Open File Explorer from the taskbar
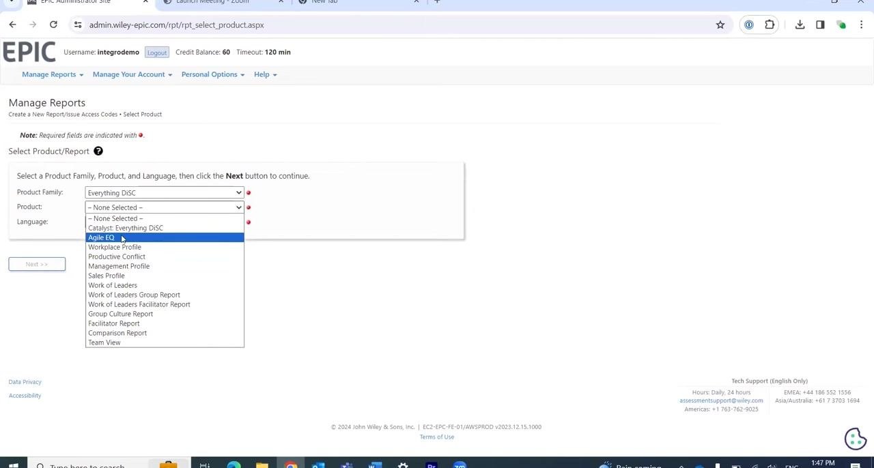Screen dimensions: 874x468 pos(262,465)
